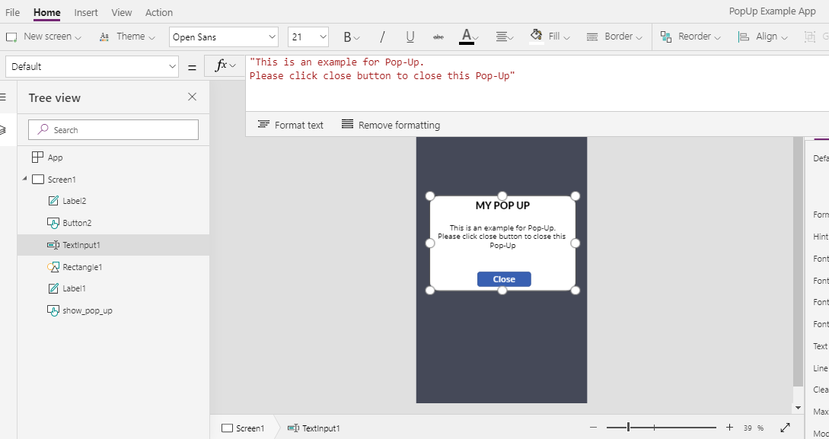
Task: Close the Tree view panel
Action: (x=192, y=97)
